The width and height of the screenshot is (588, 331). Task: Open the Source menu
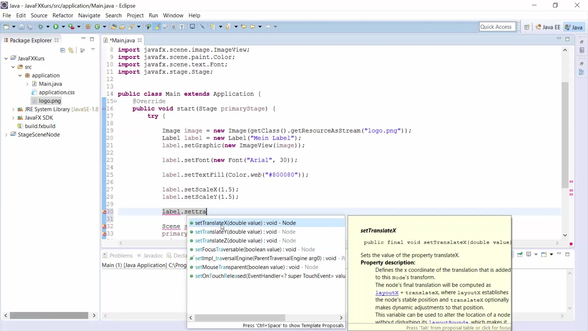pyautogui.click(x=39, y=15)
